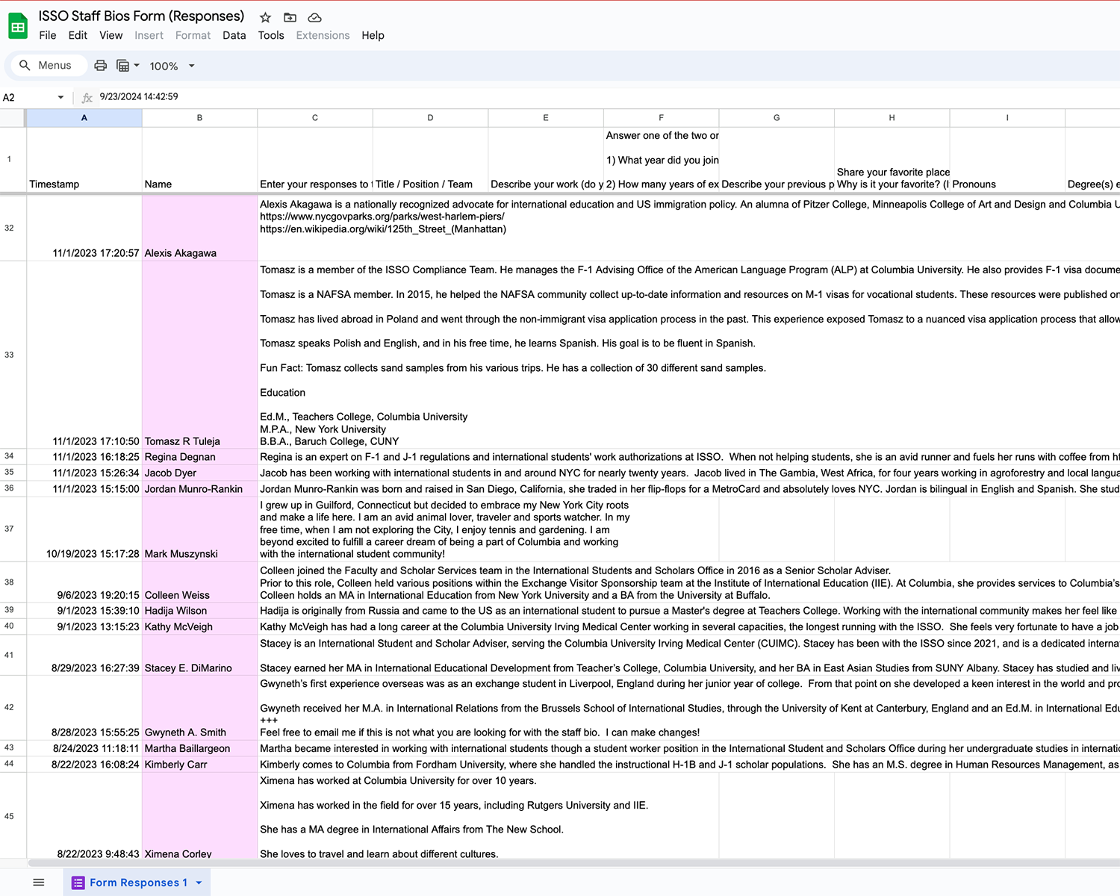Select the Kimberly Carr name cell
The height and width of the screenshot is (896, 1120).
[x=199, y=765]
